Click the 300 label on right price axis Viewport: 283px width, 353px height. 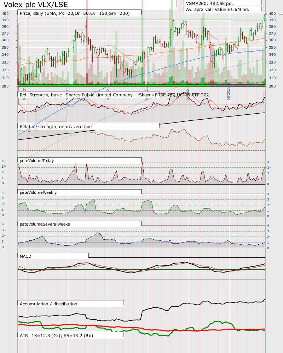pos(272,86)
